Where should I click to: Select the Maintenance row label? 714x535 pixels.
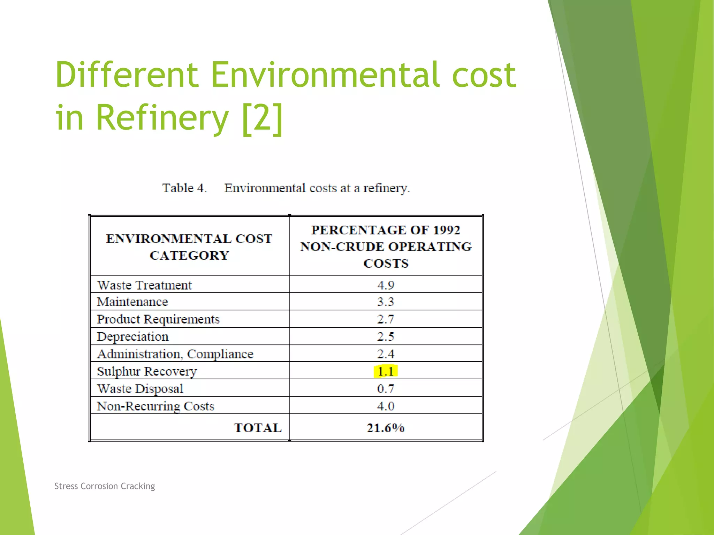tap(132, 302)
